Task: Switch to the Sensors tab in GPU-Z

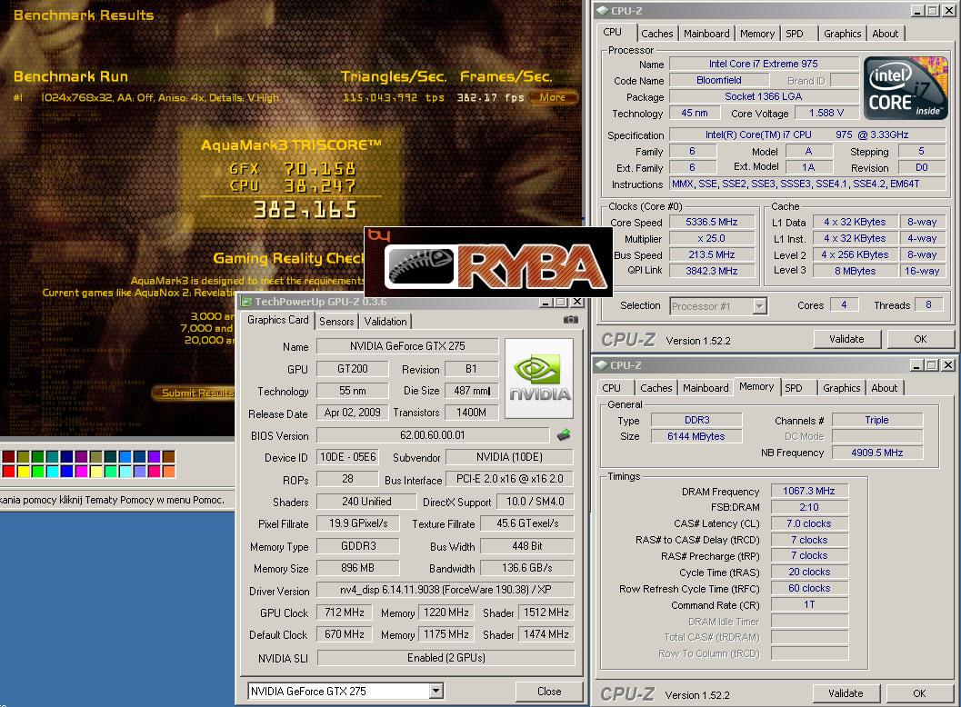Action: (x=336, y=321)
